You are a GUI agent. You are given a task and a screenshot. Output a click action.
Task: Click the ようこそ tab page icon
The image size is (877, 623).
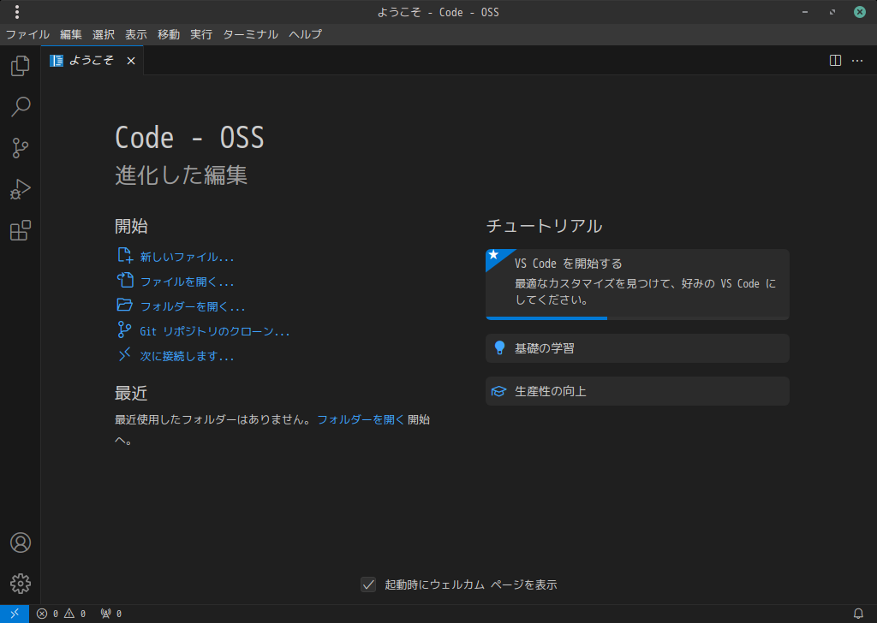point(57,61)
